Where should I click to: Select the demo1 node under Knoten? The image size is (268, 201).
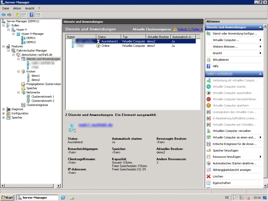[36, 76]
